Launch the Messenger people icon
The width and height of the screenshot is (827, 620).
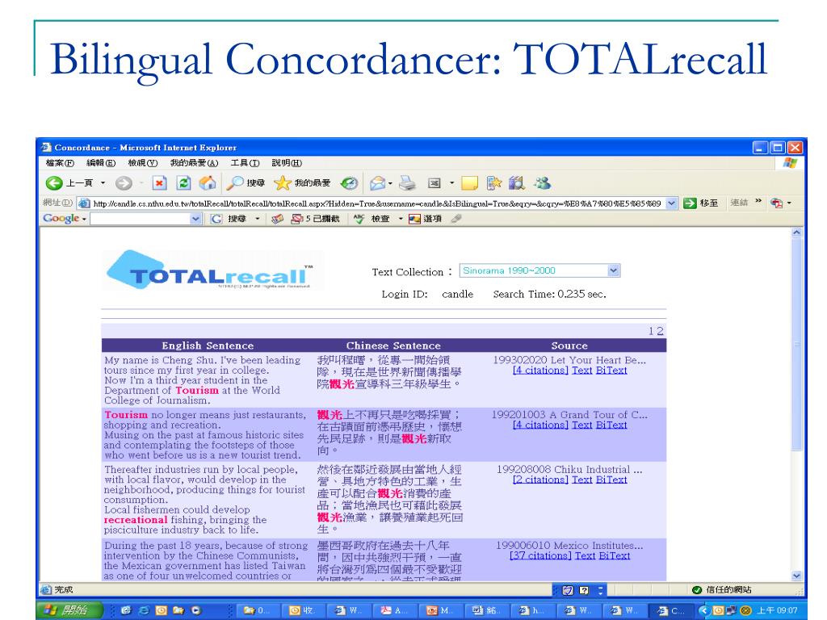pos(542,183)
